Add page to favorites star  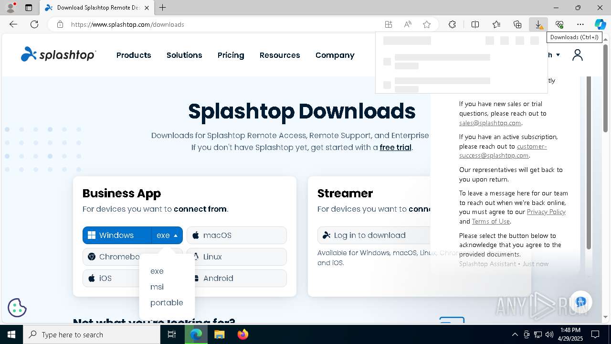427,24
